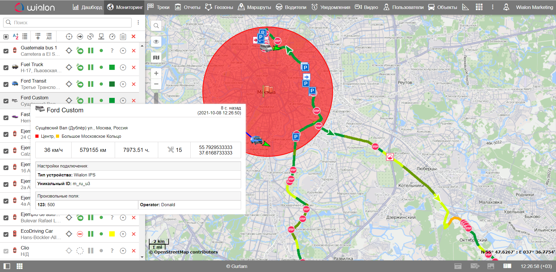Click the Wialon logo
Viewport: 556px width, 272px height.
34,7
